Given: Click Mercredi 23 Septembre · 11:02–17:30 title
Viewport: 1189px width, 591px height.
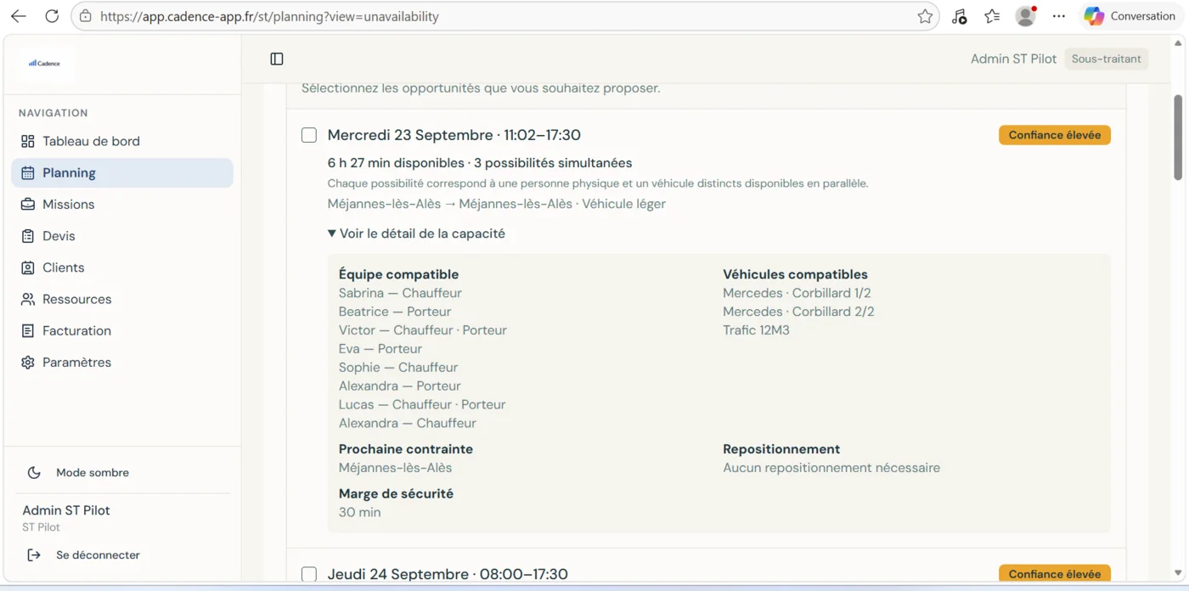Looking at the screenshot, I should [x=454, y=135].
